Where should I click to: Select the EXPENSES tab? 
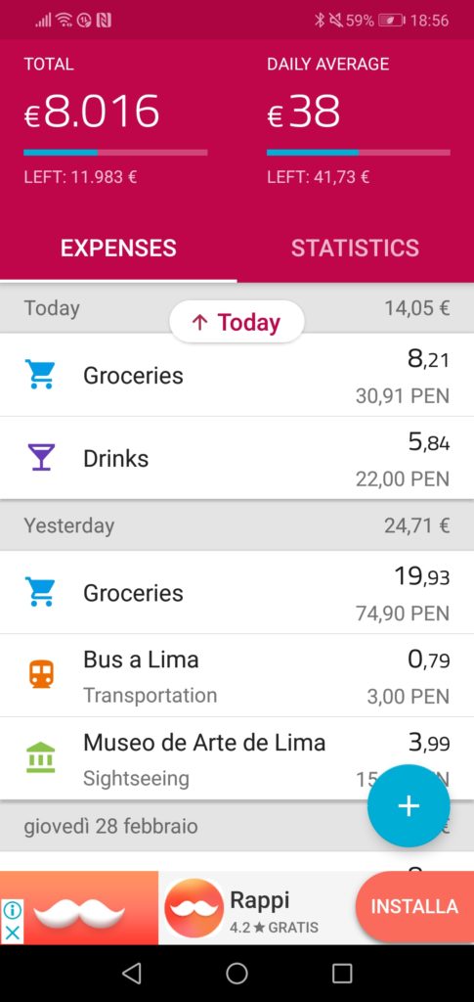click(x=118, y=248)
